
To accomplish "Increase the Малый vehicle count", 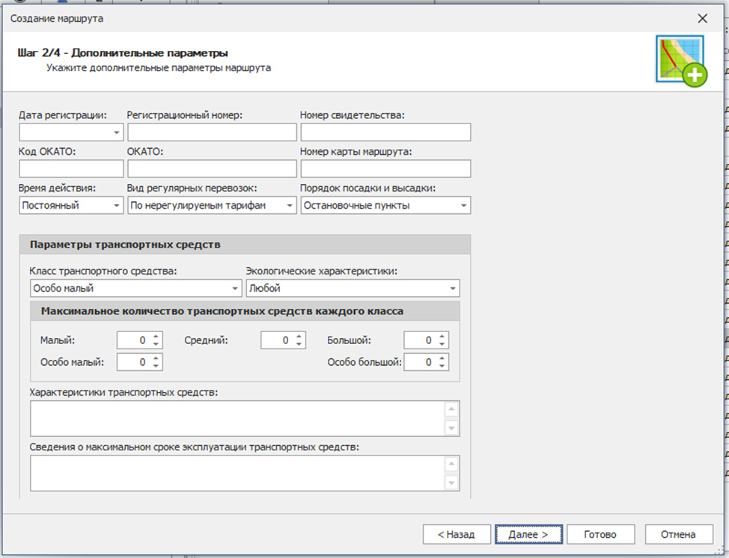I will [x=156, y=337].
